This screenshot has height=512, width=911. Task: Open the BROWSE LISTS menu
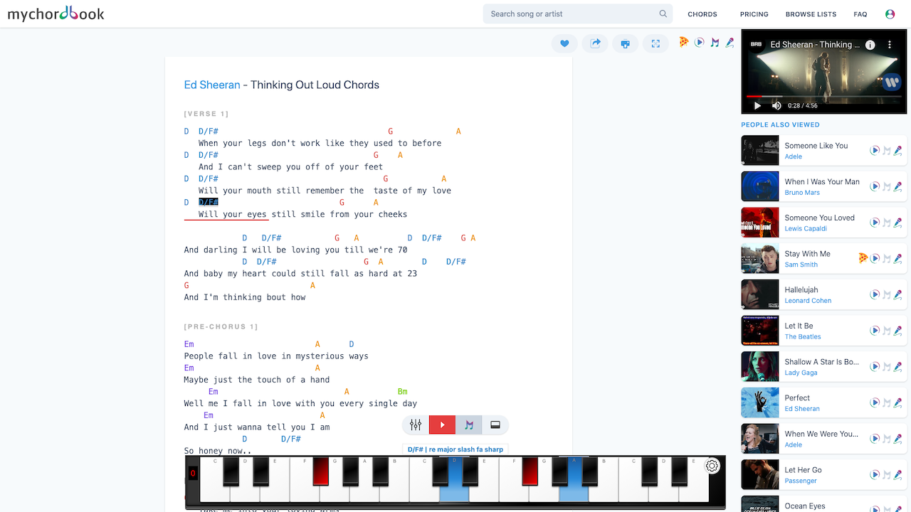(811, 14)
